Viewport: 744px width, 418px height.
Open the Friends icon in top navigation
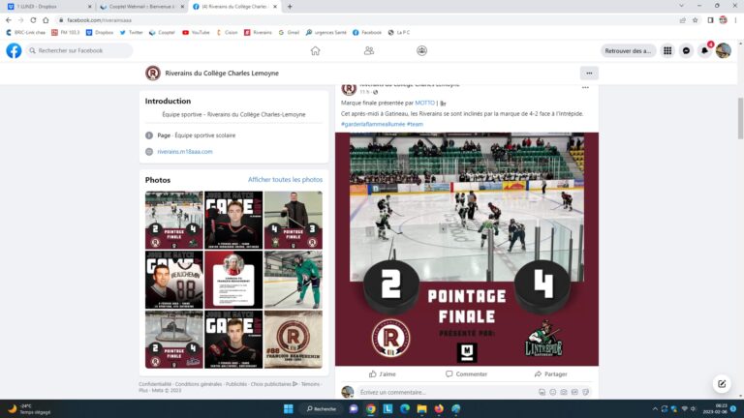point(368,50)
